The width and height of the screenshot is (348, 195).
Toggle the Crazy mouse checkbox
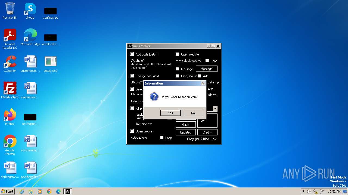point(178,76)
